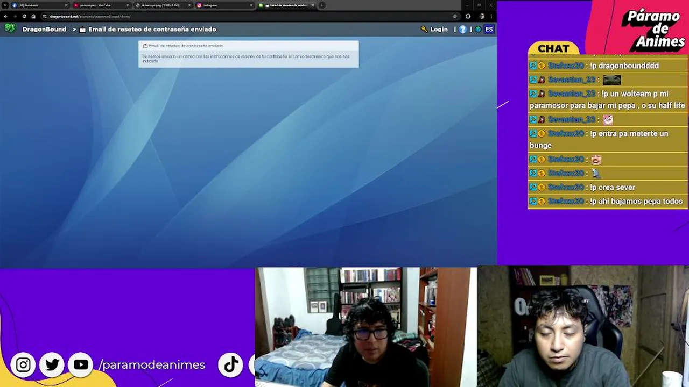Open the browser profile avatar
Viewport: 689px width, 387px height.
pos(481,16)
